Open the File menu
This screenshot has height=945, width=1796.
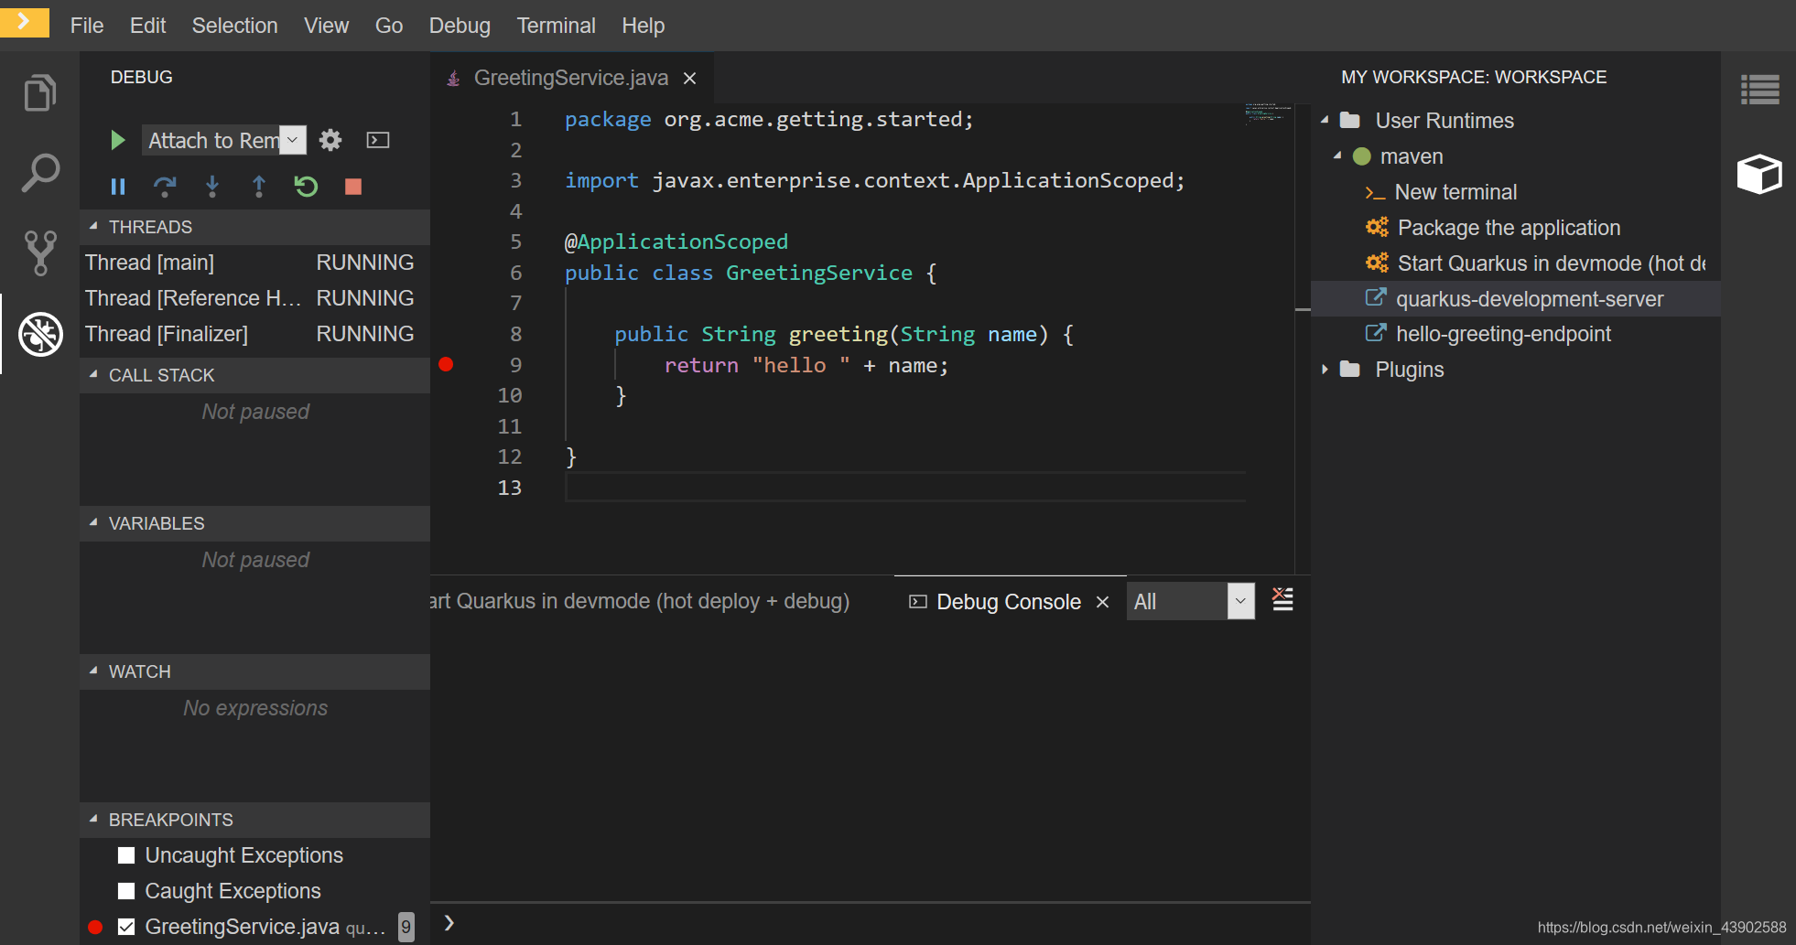tap(87, 26)
